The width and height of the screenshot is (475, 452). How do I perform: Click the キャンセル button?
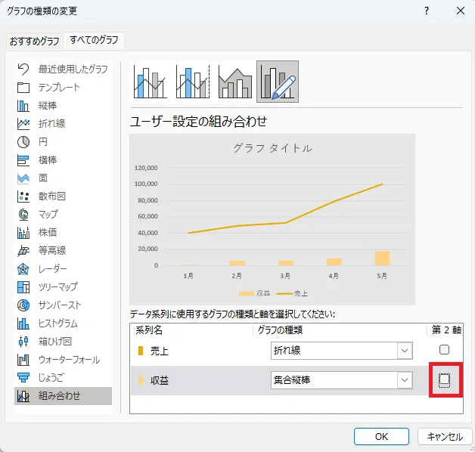point(445,437)
